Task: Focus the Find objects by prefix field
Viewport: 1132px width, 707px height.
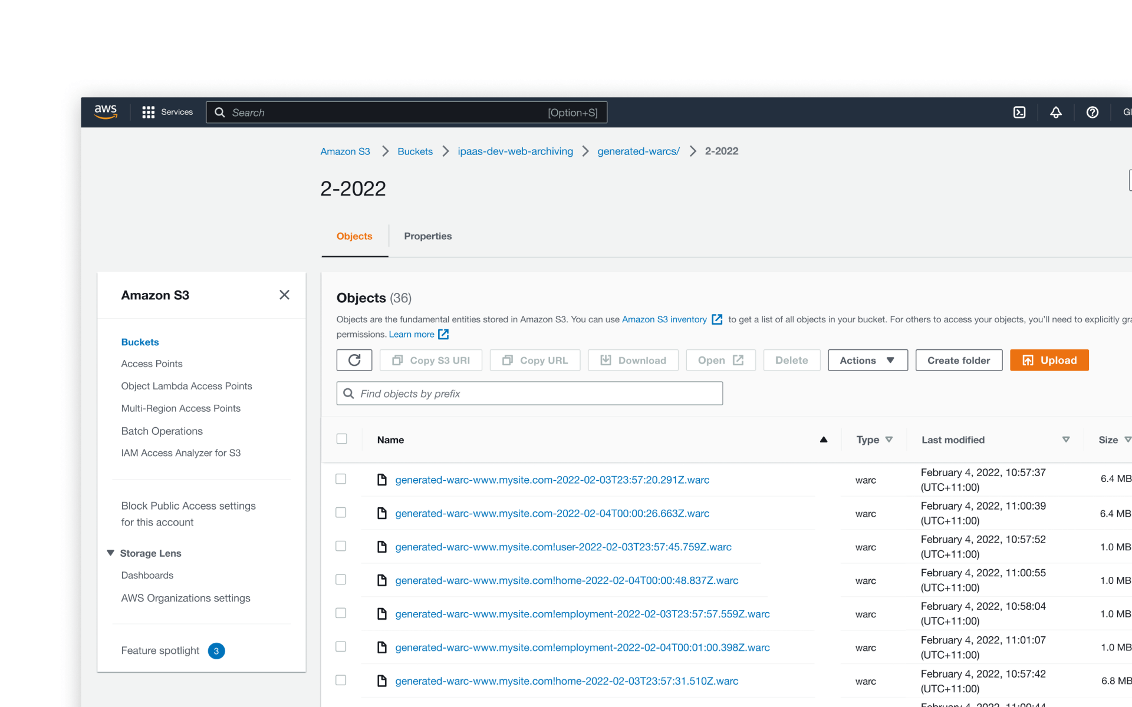Action: tap(529, 393)
